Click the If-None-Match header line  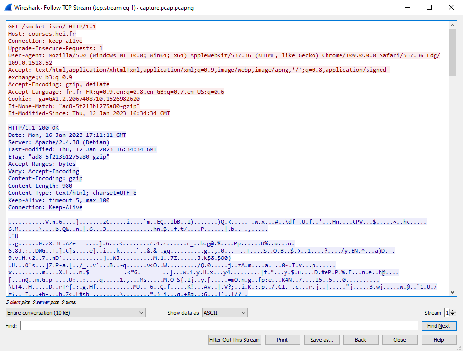point(74,106)
